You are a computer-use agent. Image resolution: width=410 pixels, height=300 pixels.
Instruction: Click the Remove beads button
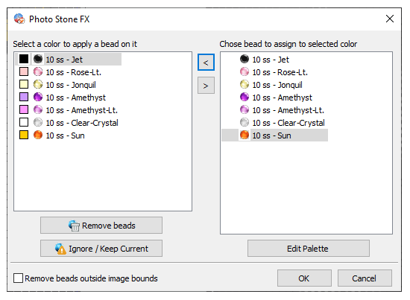[101, 226]
